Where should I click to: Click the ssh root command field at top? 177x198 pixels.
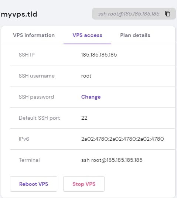(134, 14)
